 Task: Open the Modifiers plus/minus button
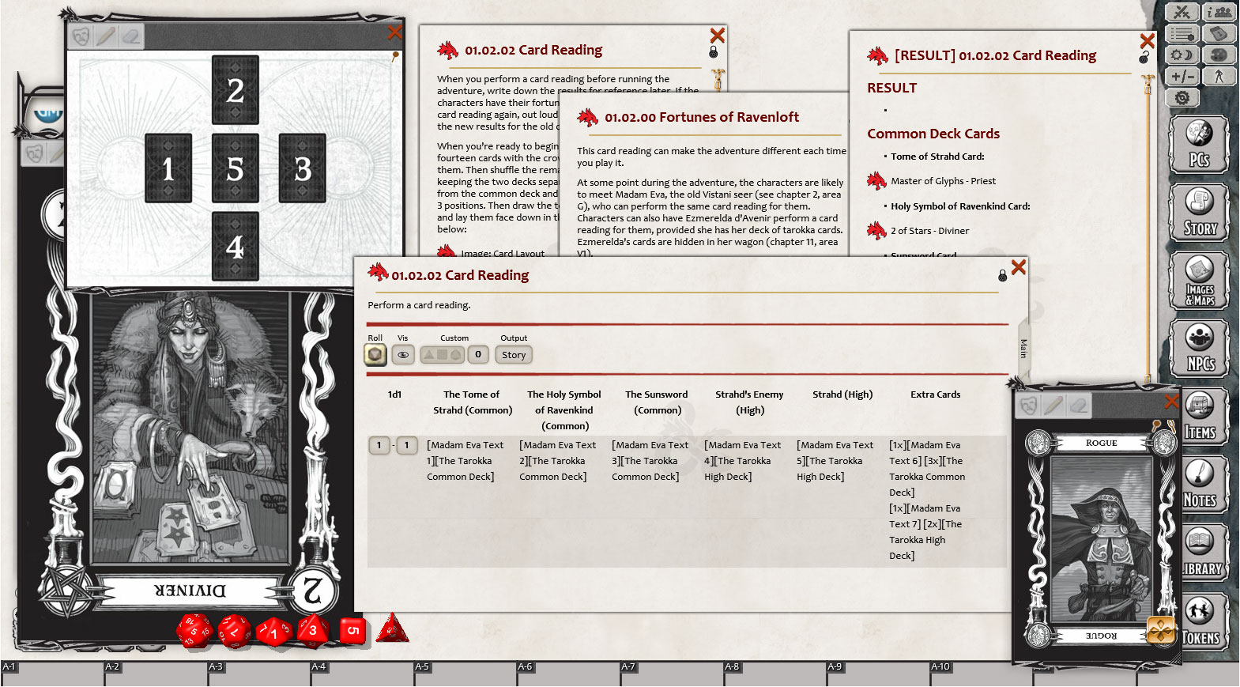point(1182,76)
